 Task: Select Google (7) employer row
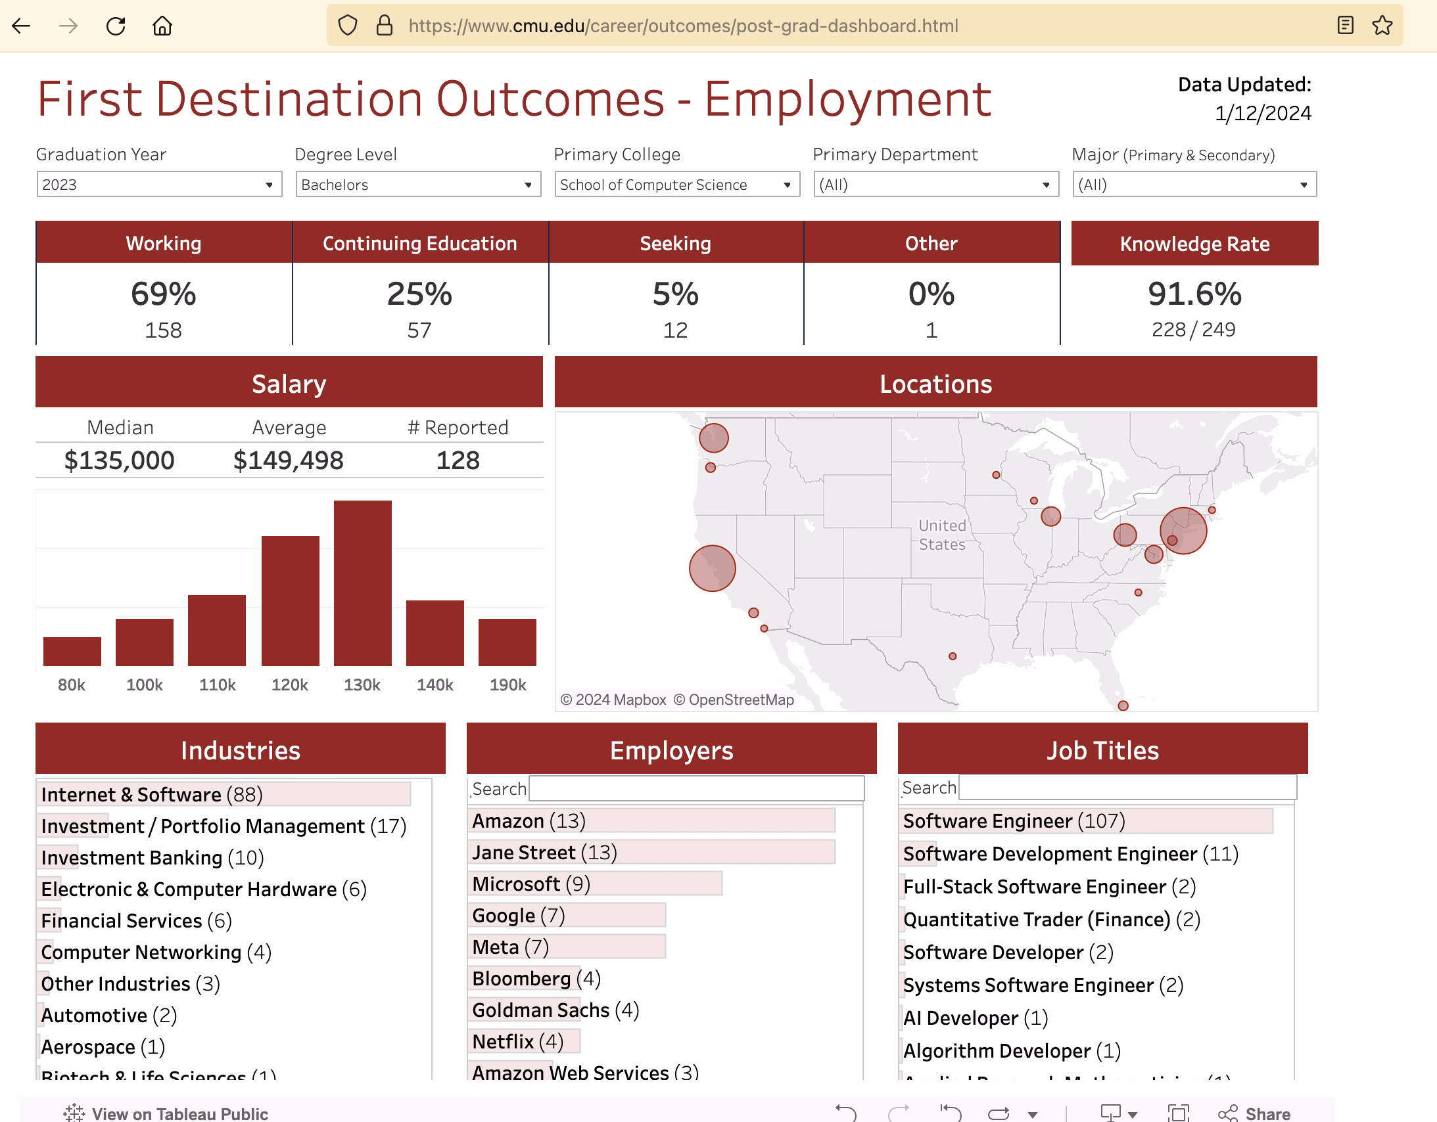[x=567, y=916]
